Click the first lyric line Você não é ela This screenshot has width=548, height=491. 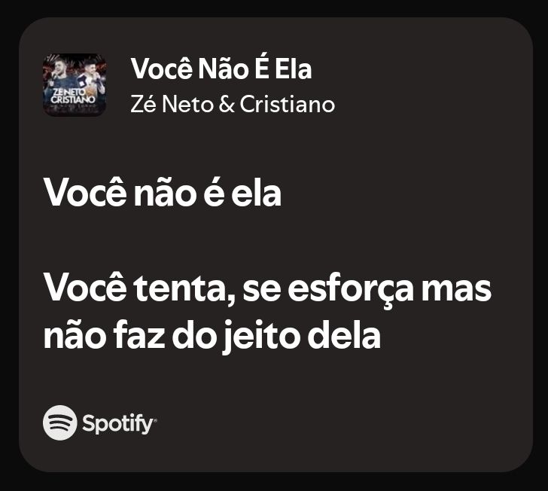click(163, 193)
